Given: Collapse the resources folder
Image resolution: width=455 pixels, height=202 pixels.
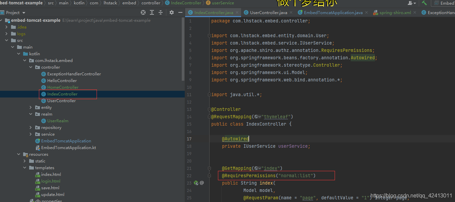Looking at the screenshot, I should point(18,154).
